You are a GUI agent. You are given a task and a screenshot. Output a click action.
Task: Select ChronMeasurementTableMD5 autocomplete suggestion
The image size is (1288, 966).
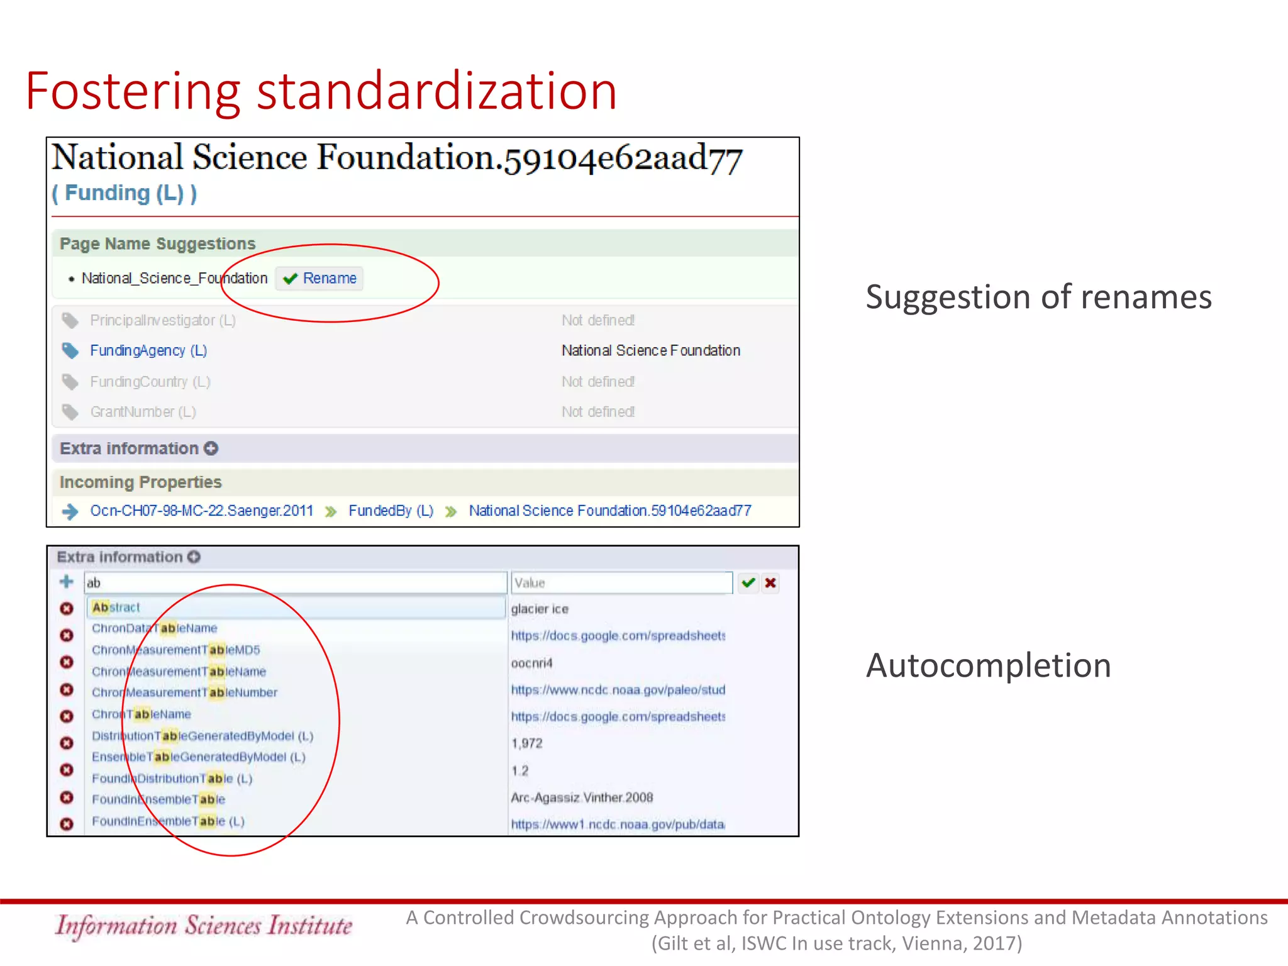click(176, 650)
